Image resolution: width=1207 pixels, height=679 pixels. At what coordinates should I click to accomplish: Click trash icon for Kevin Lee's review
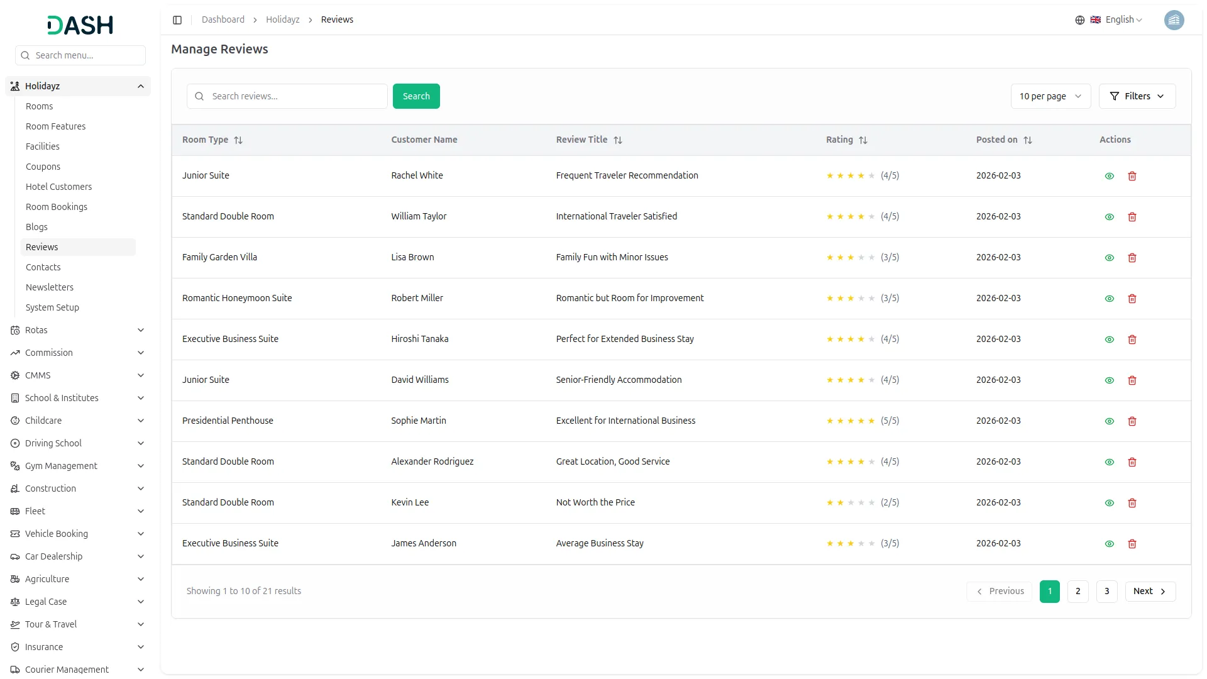pos(1132,503)
